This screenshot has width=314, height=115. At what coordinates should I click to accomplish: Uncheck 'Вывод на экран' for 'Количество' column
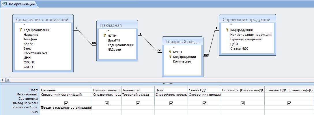pyautogui.click(x=138, y=103)
